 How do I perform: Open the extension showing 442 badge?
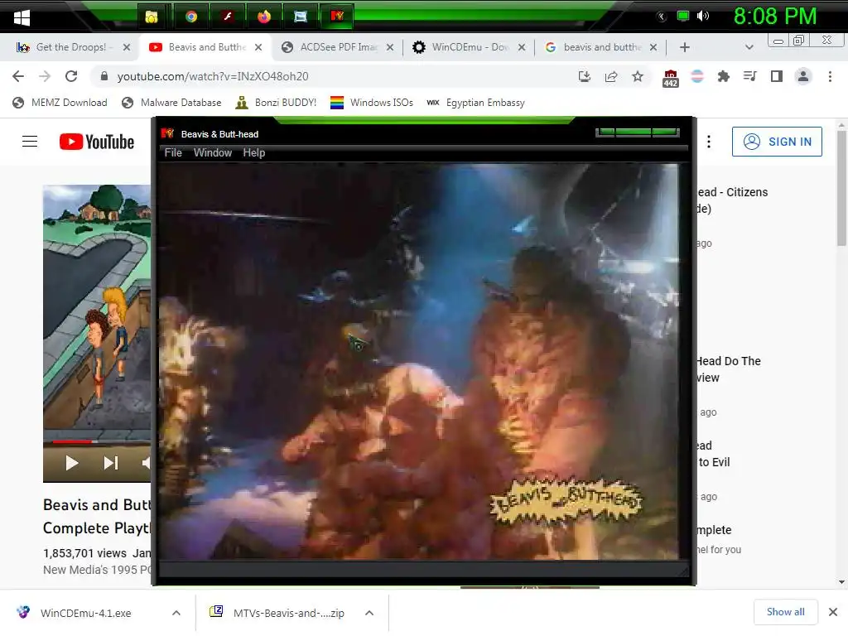[x=671, y=78]
